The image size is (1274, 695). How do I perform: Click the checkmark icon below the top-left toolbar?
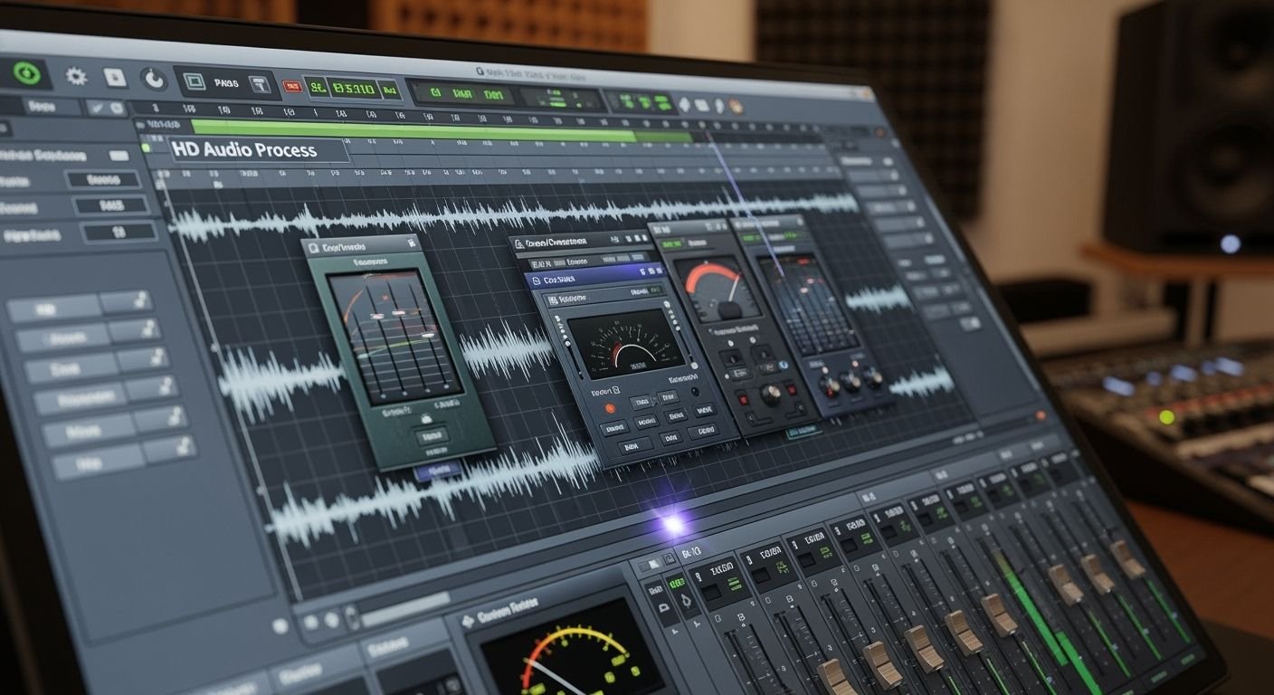pyautogui.click(x=96, y=108)
